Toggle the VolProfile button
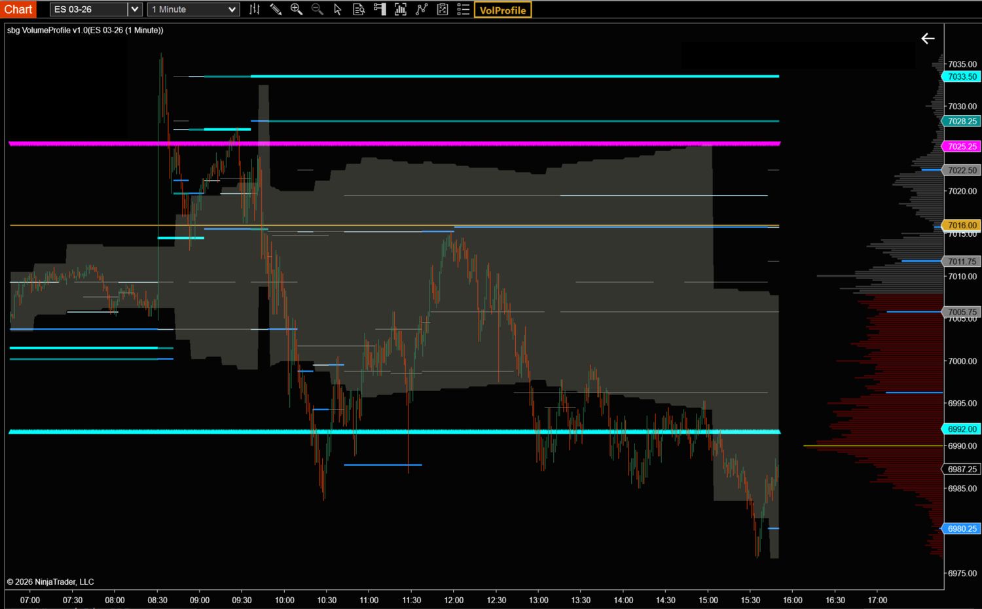This screenshot has width=982, height=609. tap(502, 10)
